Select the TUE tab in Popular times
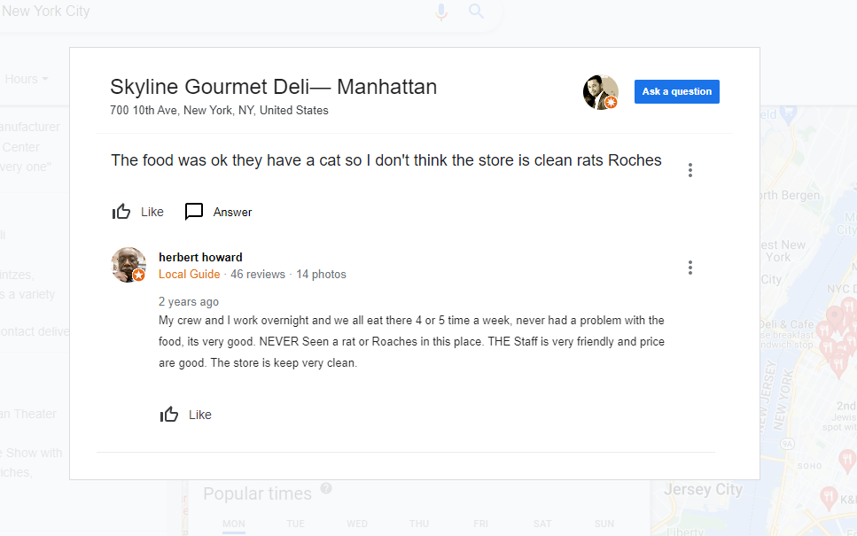The image size is (857, 536). [x=296, y=524]
